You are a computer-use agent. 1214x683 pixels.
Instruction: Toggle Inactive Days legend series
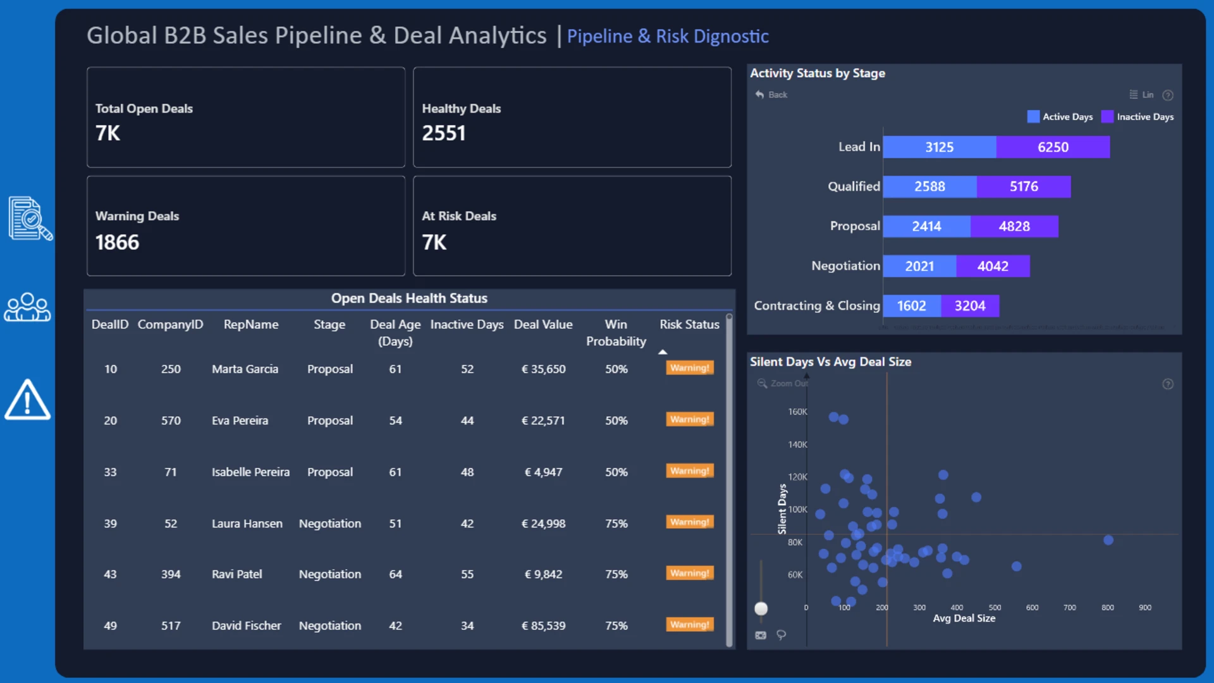1137,117
